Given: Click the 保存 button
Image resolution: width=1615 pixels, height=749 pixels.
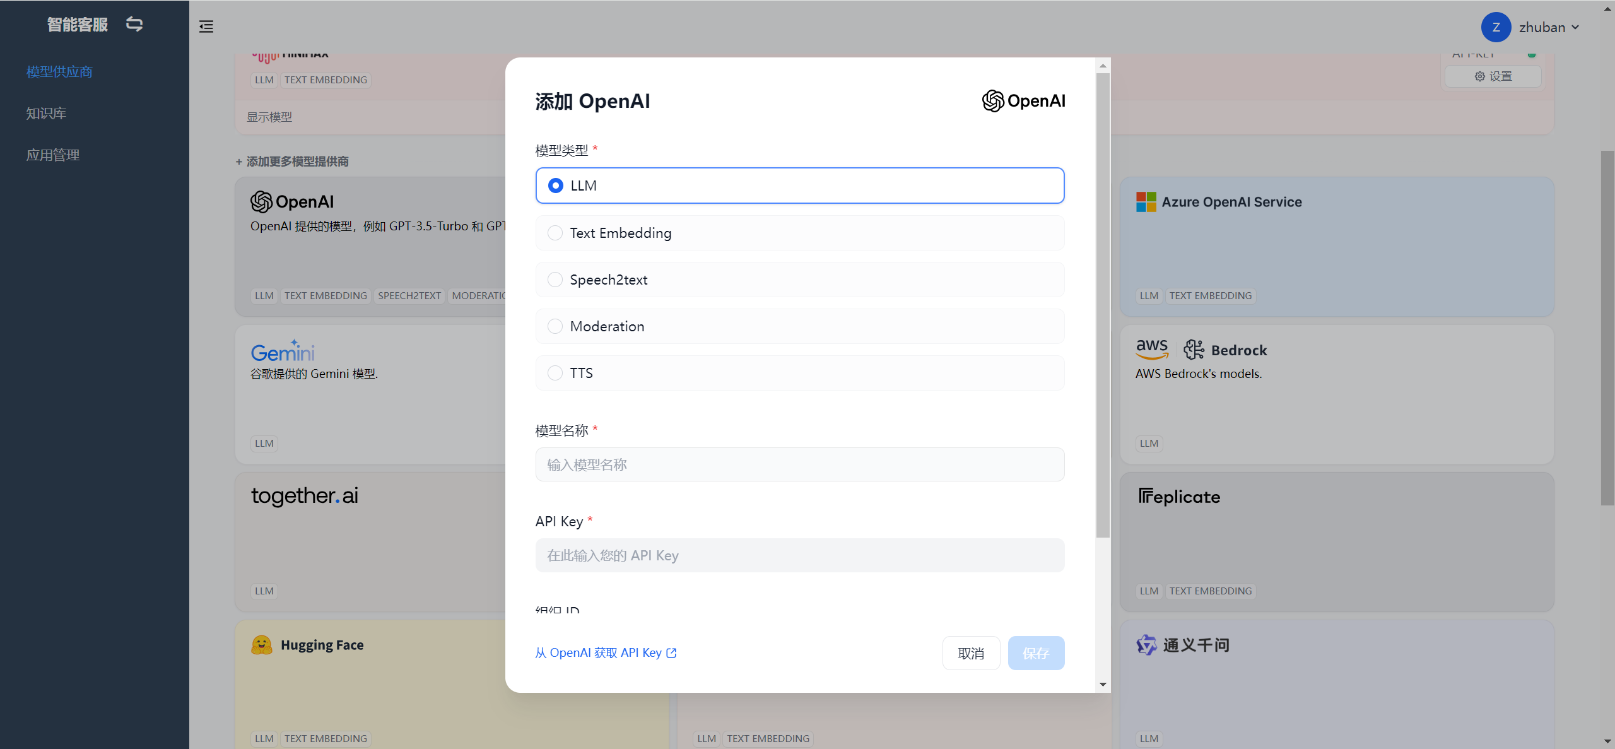Looking at the screenshot, I should (x=1036, y=653).
